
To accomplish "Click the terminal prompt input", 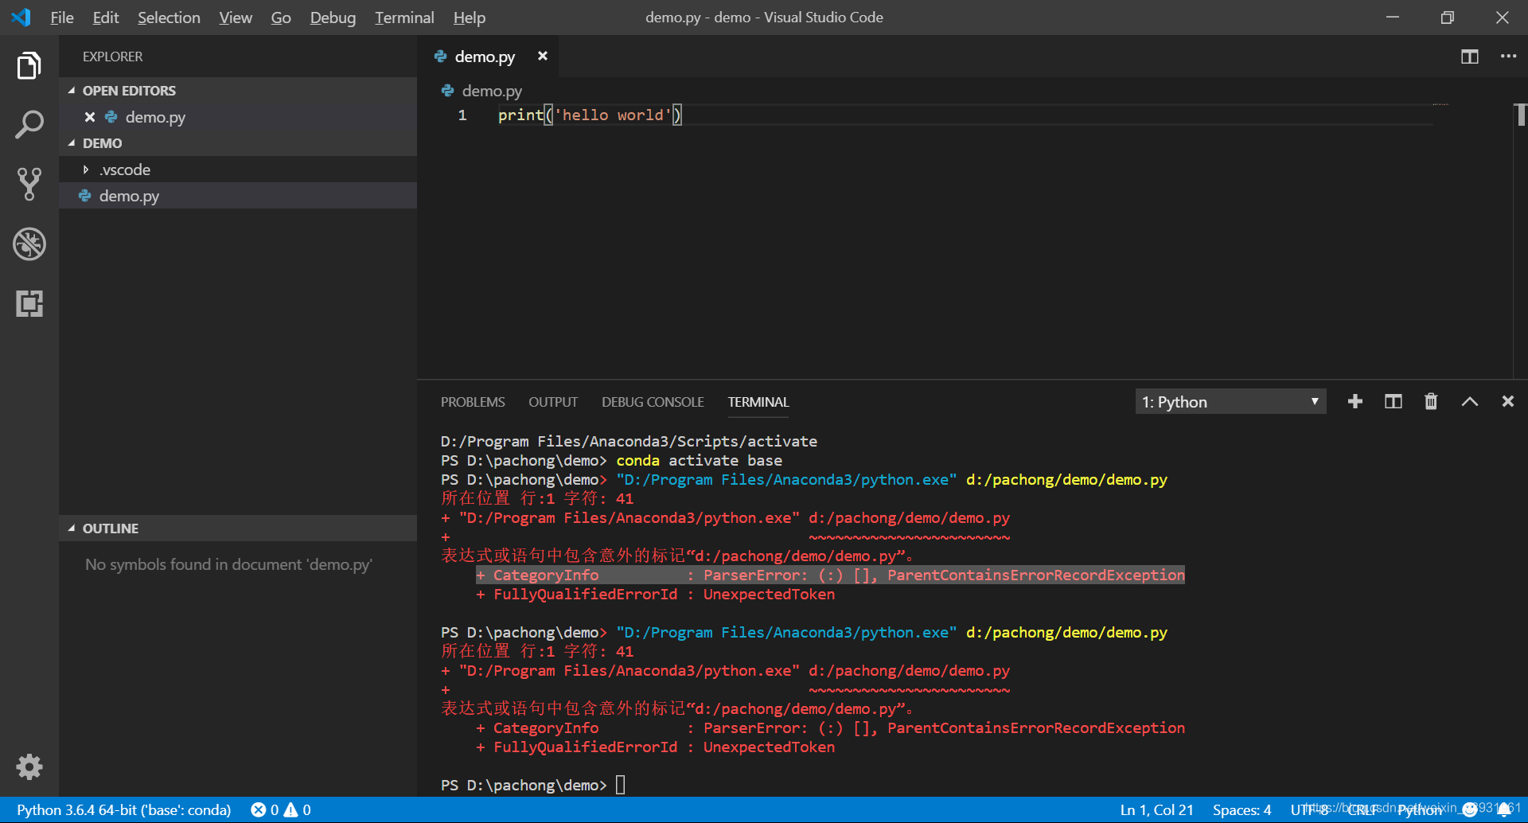I will pos(621,785).
